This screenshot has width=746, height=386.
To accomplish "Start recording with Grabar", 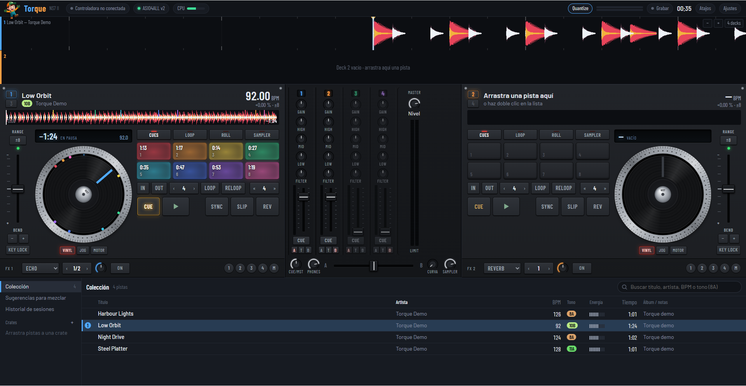I will (659, 9).
